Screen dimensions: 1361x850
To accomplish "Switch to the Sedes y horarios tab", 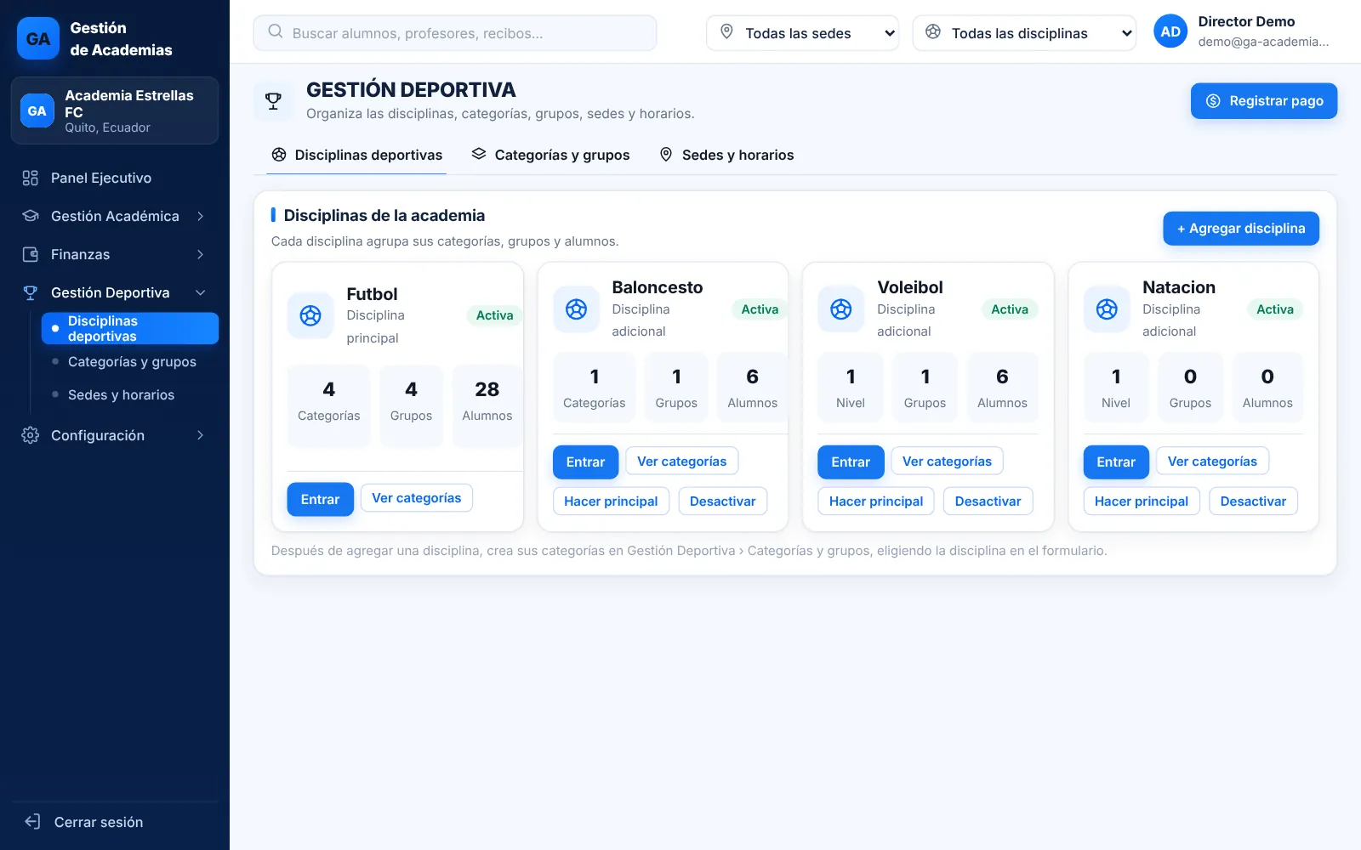I will coord(726,155).
